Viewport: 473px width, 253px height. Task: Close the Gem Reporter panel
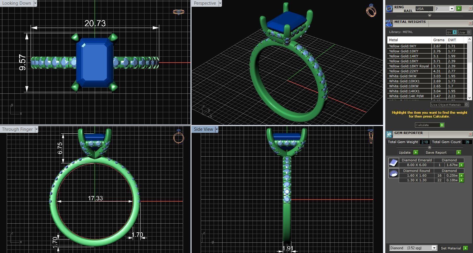pos(470,134)
